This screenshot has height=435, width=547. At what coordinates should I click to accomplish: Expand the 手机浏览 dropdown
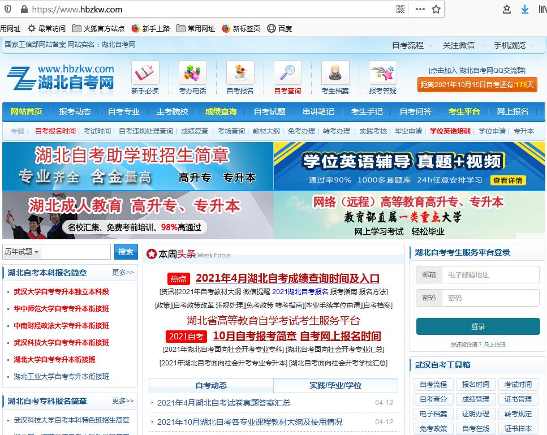(514, 45)
